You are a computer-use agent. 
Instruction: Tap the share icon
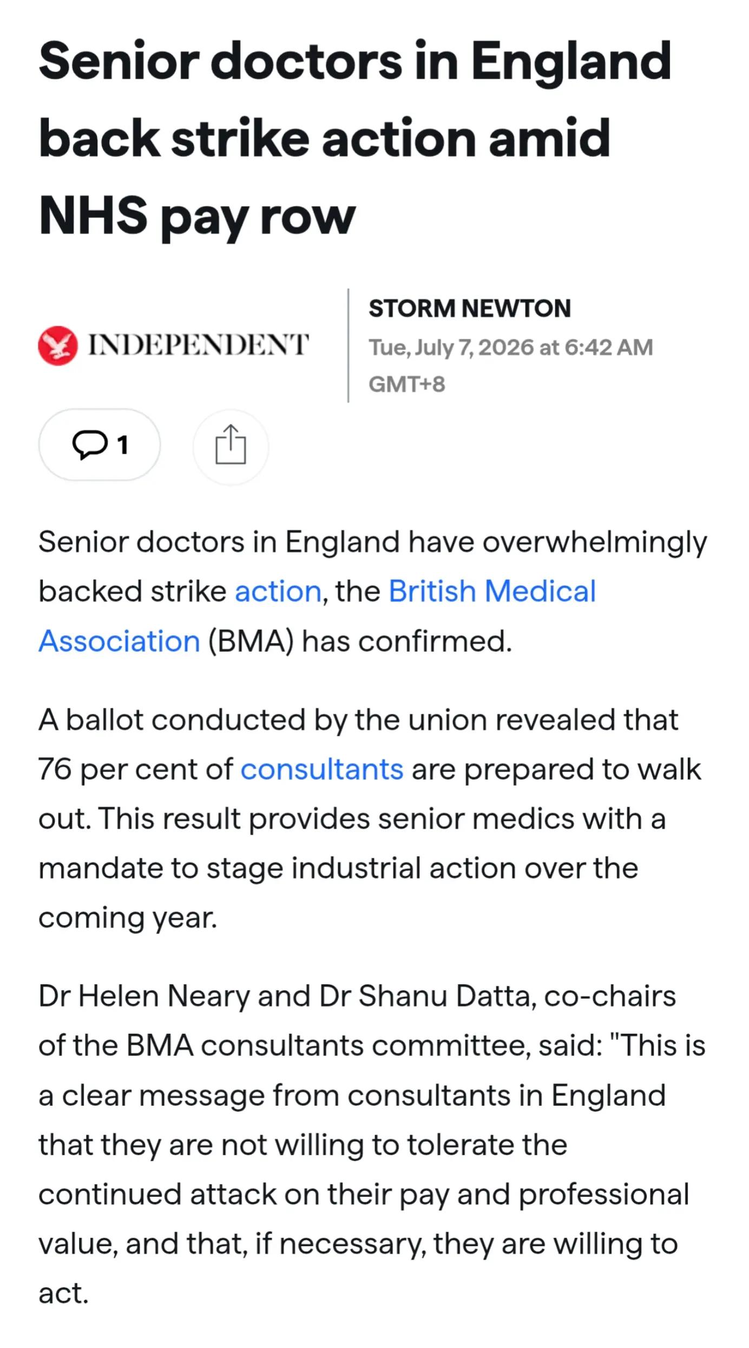[x=231, y=445]
